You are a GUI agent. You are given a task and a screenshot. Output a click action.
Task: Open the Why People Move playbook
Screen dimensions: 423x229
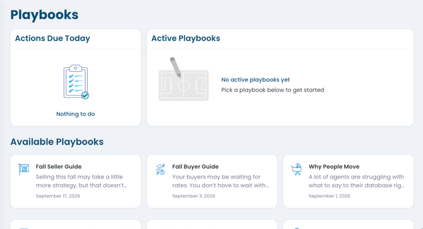[x=349, y=181]
